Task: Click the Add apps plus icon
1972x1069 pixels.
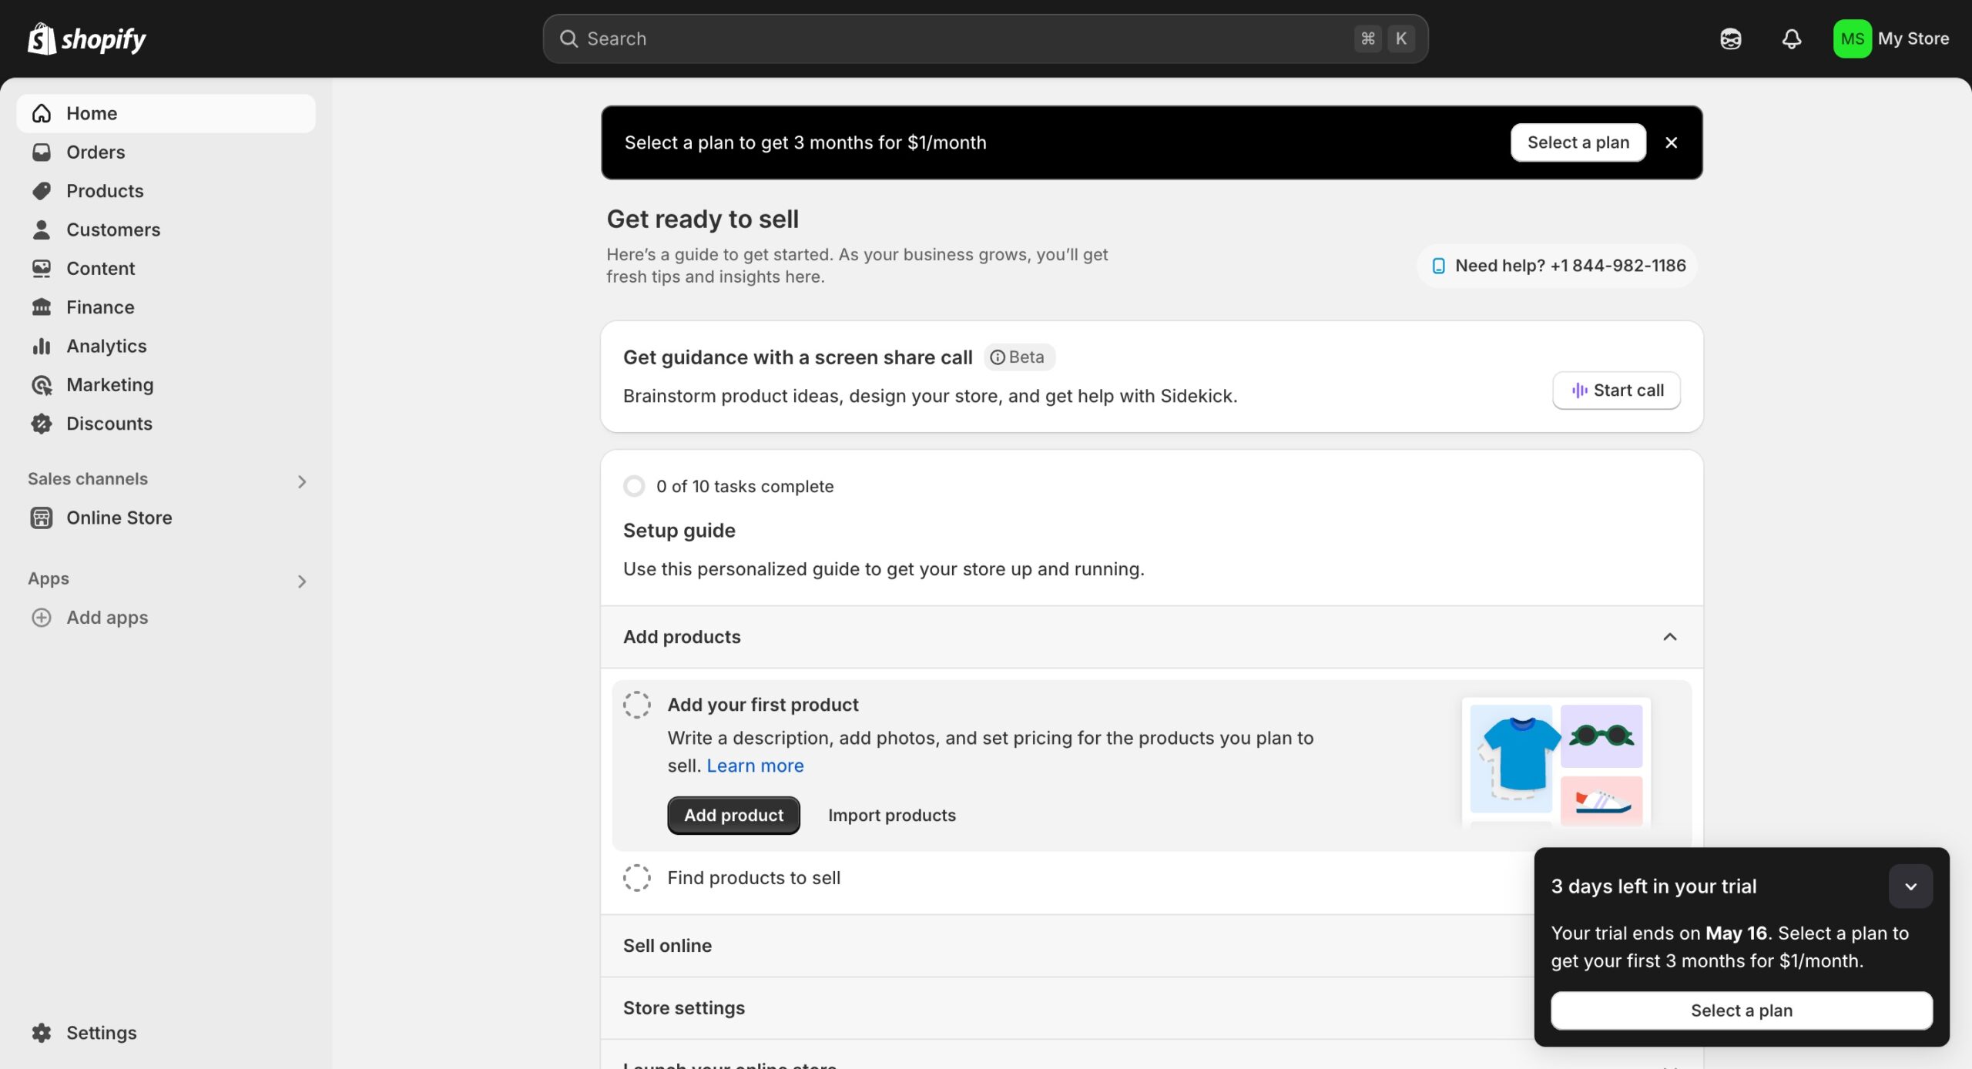Action: tap(42, 618)
